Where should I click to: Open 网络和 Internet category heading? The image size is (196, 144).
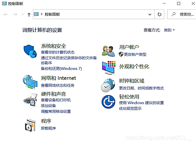(58, 78)
